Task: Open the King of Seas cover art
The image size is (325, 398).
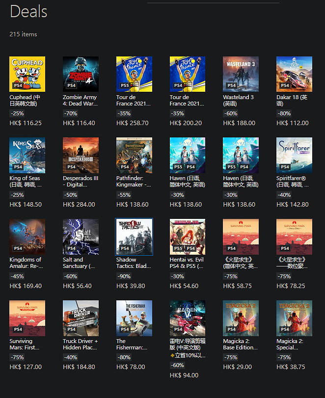Action: [27, 155]
